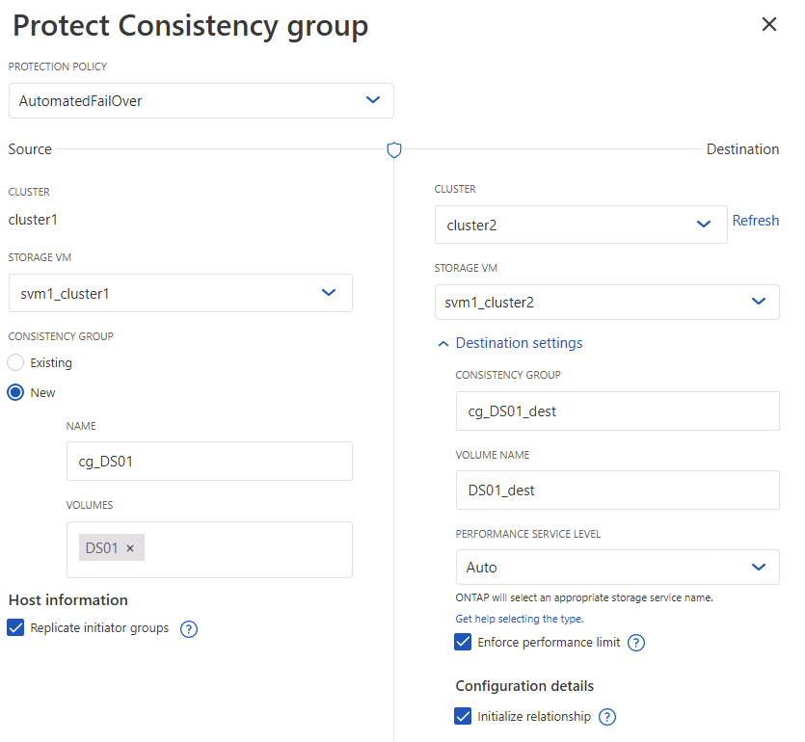Open destination Storage VM svm1_cluster2 dropdown
805x742 pixels.
click(606, 302)
